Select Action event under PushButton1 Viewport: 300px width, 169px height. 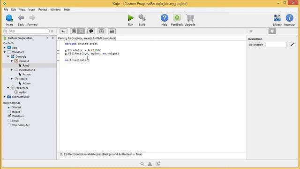point(27,74)
